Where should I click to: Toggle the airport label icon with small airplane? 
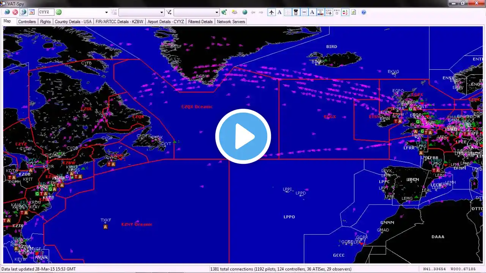(x=329, y=12)
